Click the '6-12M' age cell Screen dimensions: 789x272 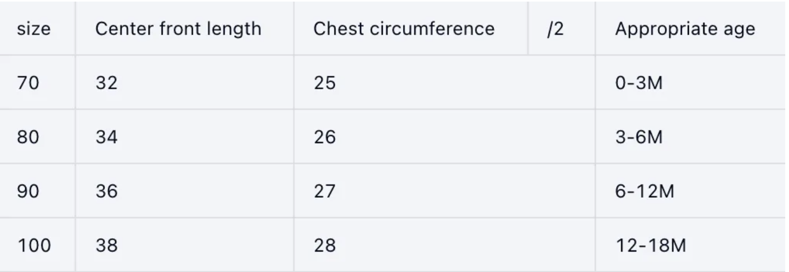point(644,192)
